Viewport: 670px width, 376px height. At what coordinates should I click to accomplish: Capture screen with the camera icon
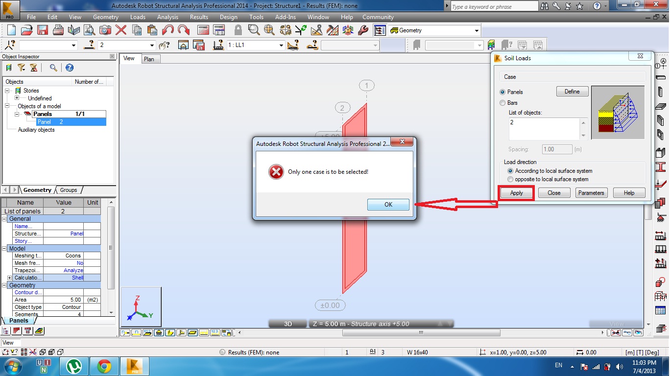[105, 30]
